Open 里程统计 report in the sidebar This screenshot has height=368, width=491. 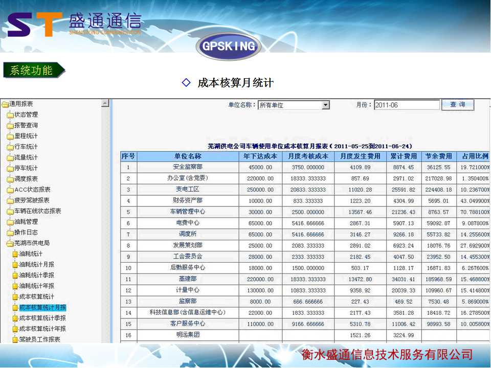[26, 136]
